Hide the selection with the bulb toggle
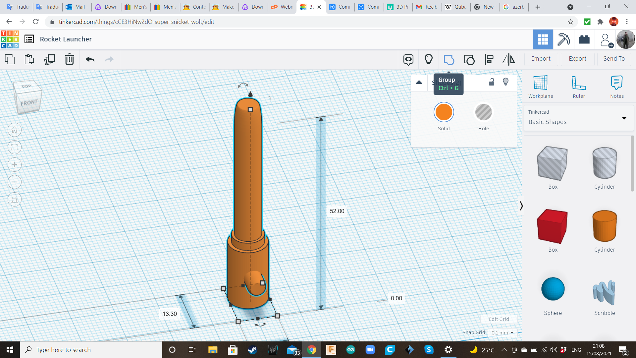636x358 pixels. point(505,82)
